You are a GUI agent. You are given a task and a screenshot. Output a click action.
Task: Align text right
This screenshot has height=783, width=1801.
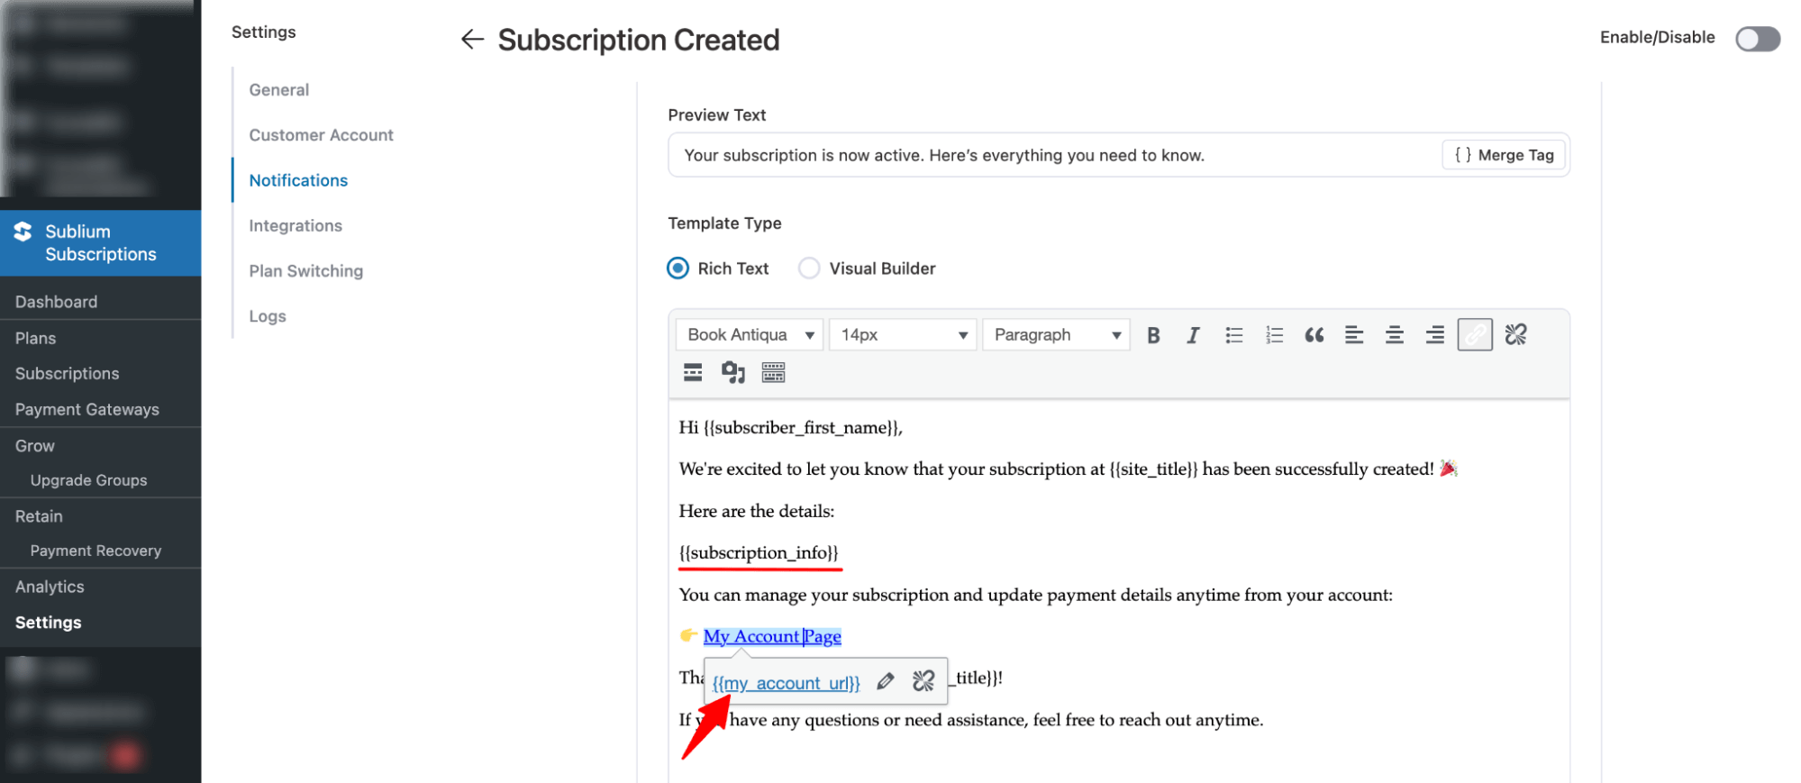click(x=1435, y=335)
